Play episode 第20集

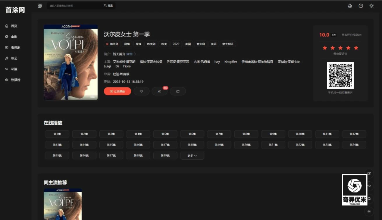246,145
